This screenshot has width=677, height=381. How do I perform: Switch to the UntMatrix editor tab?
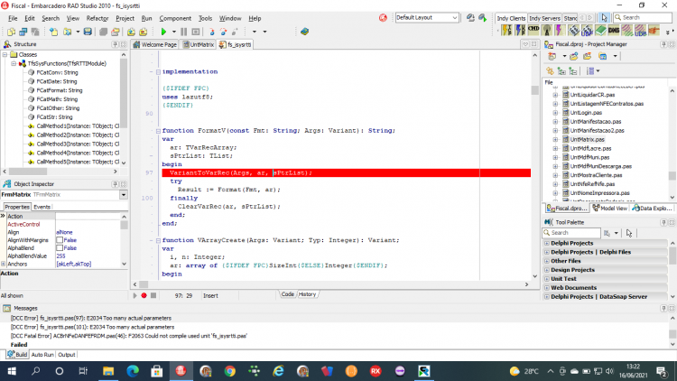click(x=199, y=44)
